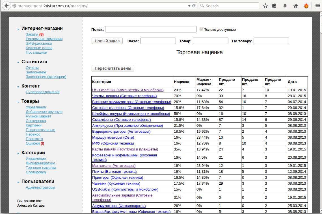Collapse the Категории sidebar section arrow
Screen dimensions: 322x214
pos(18,153)
